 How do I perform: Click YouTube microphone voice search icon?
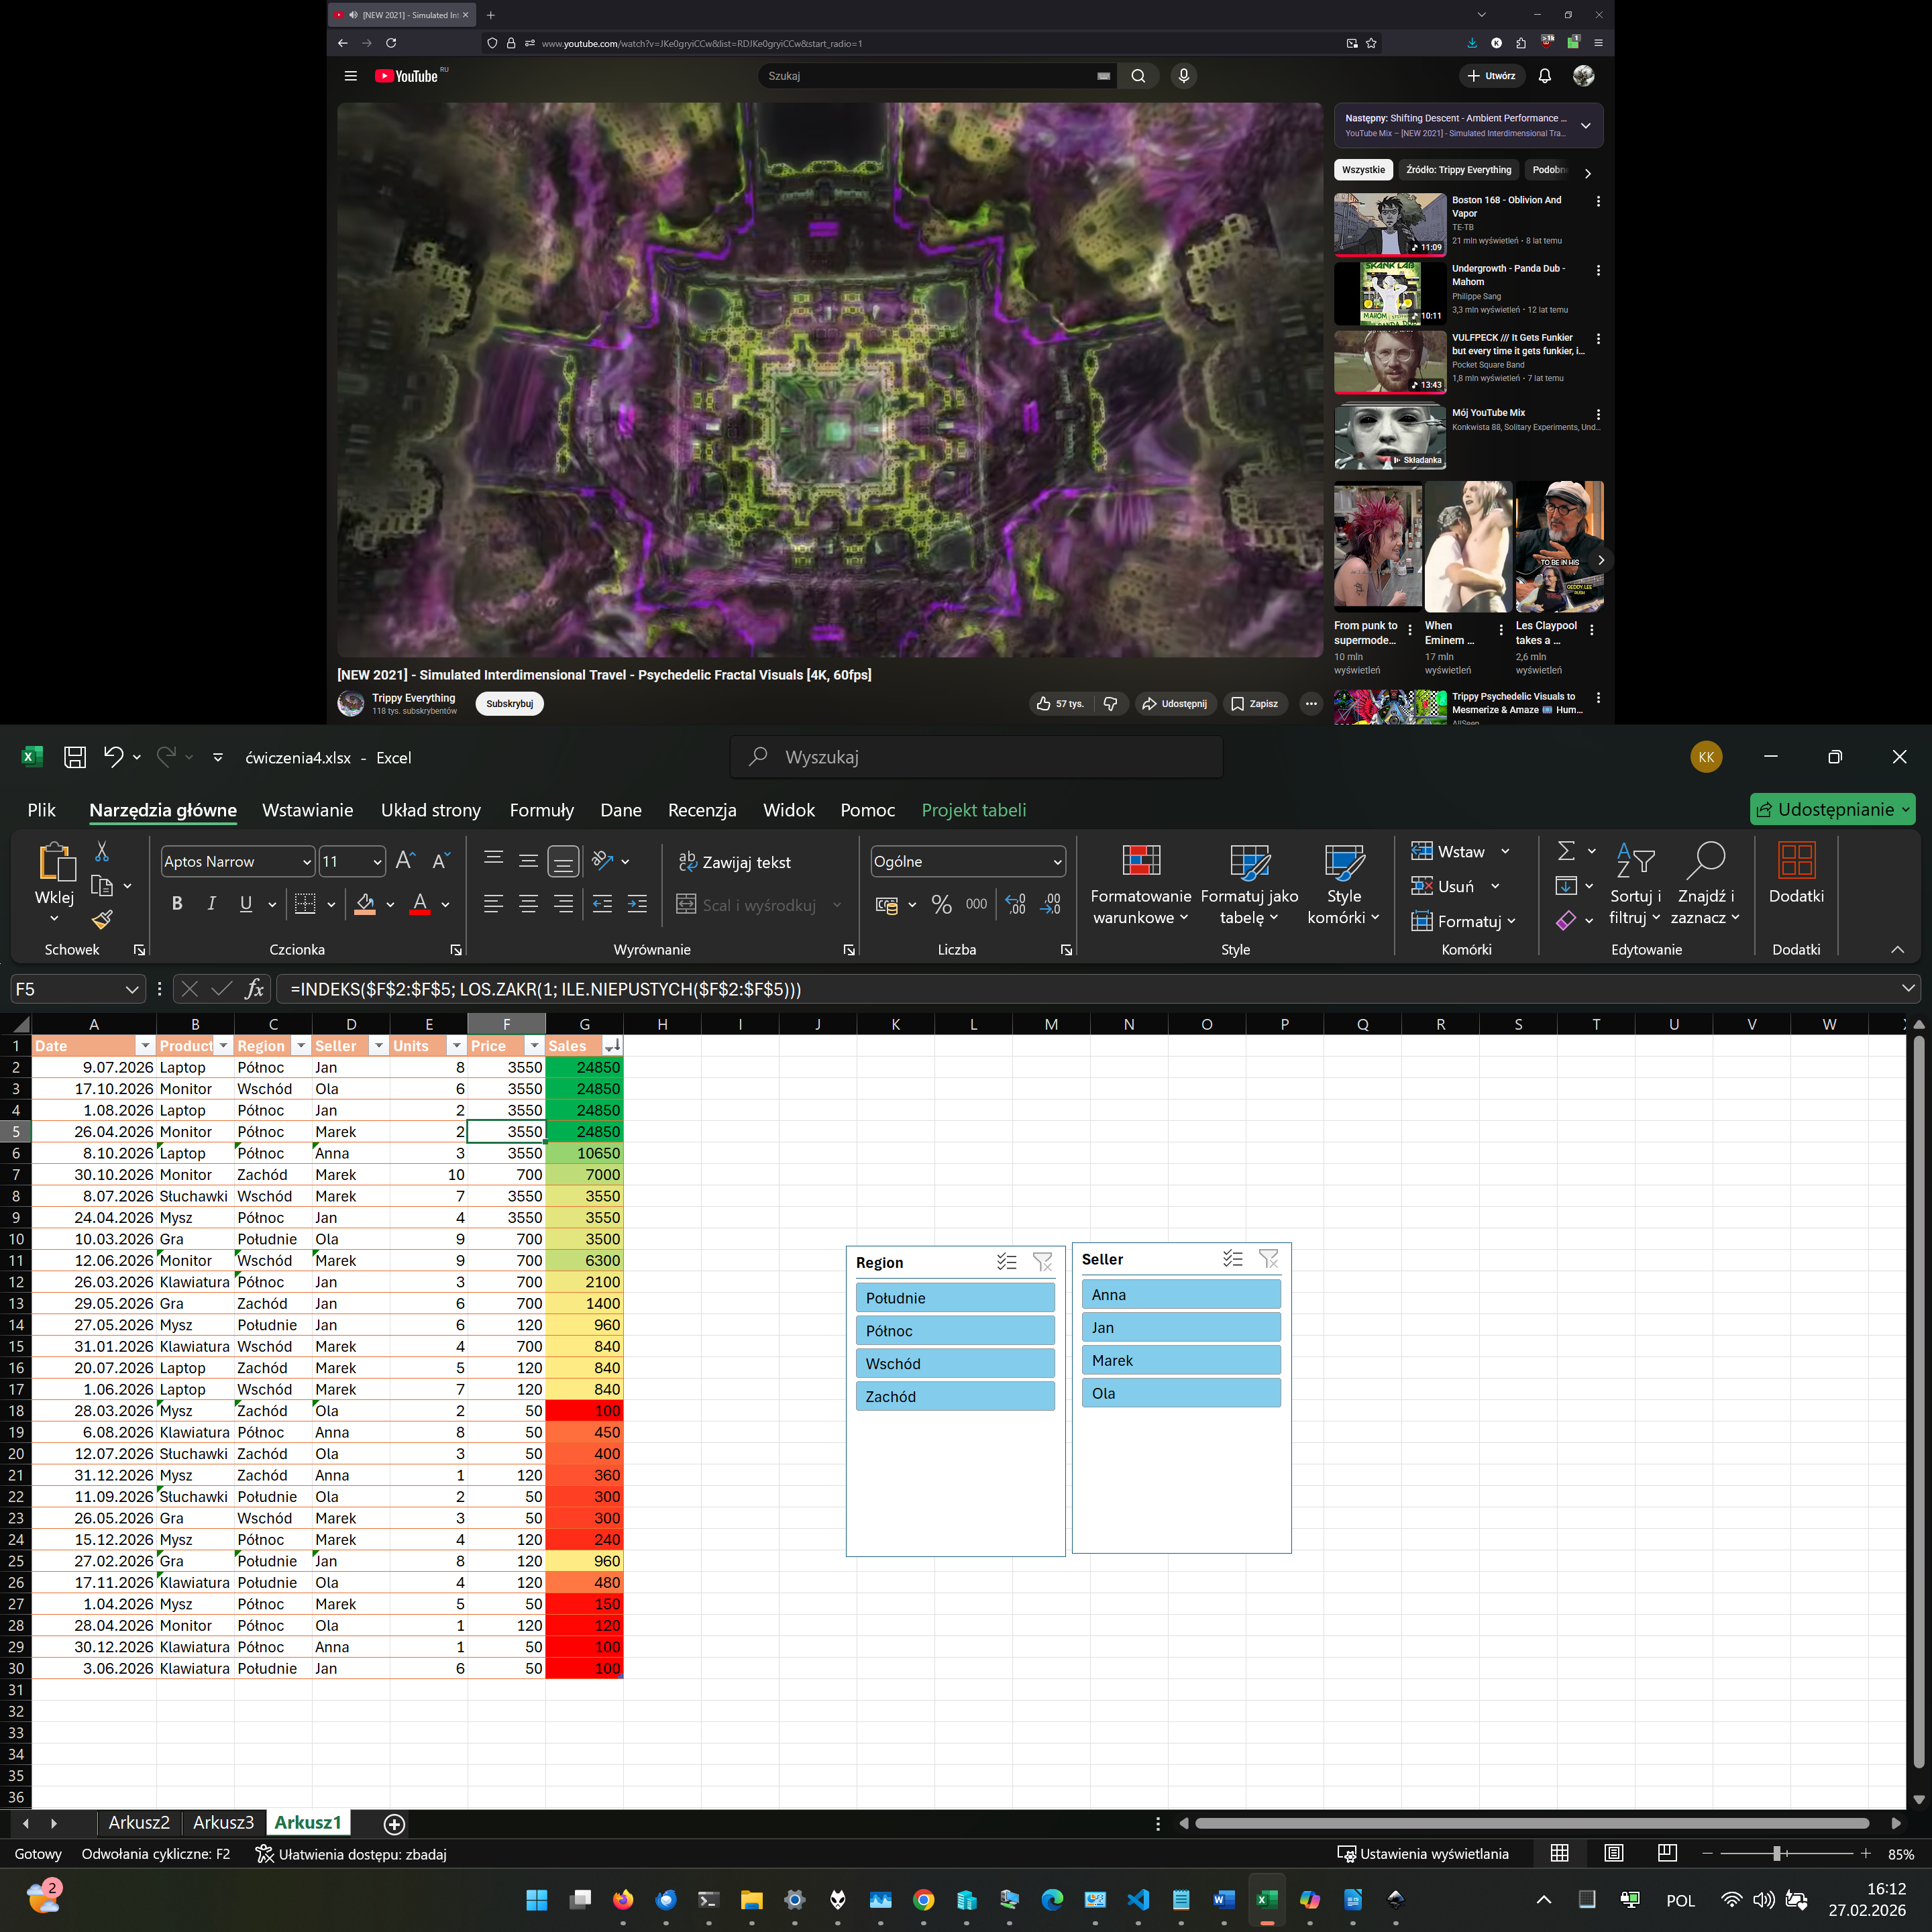(1183, 76)
